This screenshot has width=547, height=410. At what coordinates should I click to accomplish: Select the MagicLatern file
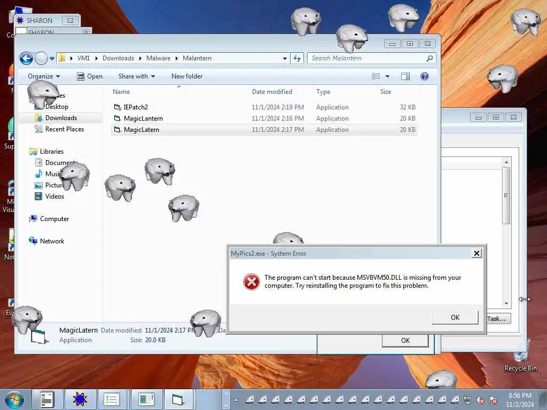coord(264,130)
